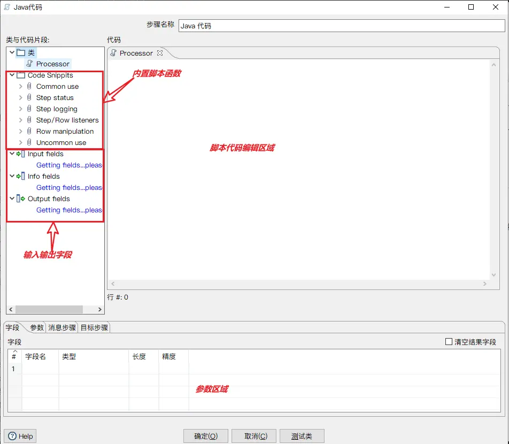This screenshot has height=444, width=509.
Task: Click the step name input field
Action: click(342, 26)
